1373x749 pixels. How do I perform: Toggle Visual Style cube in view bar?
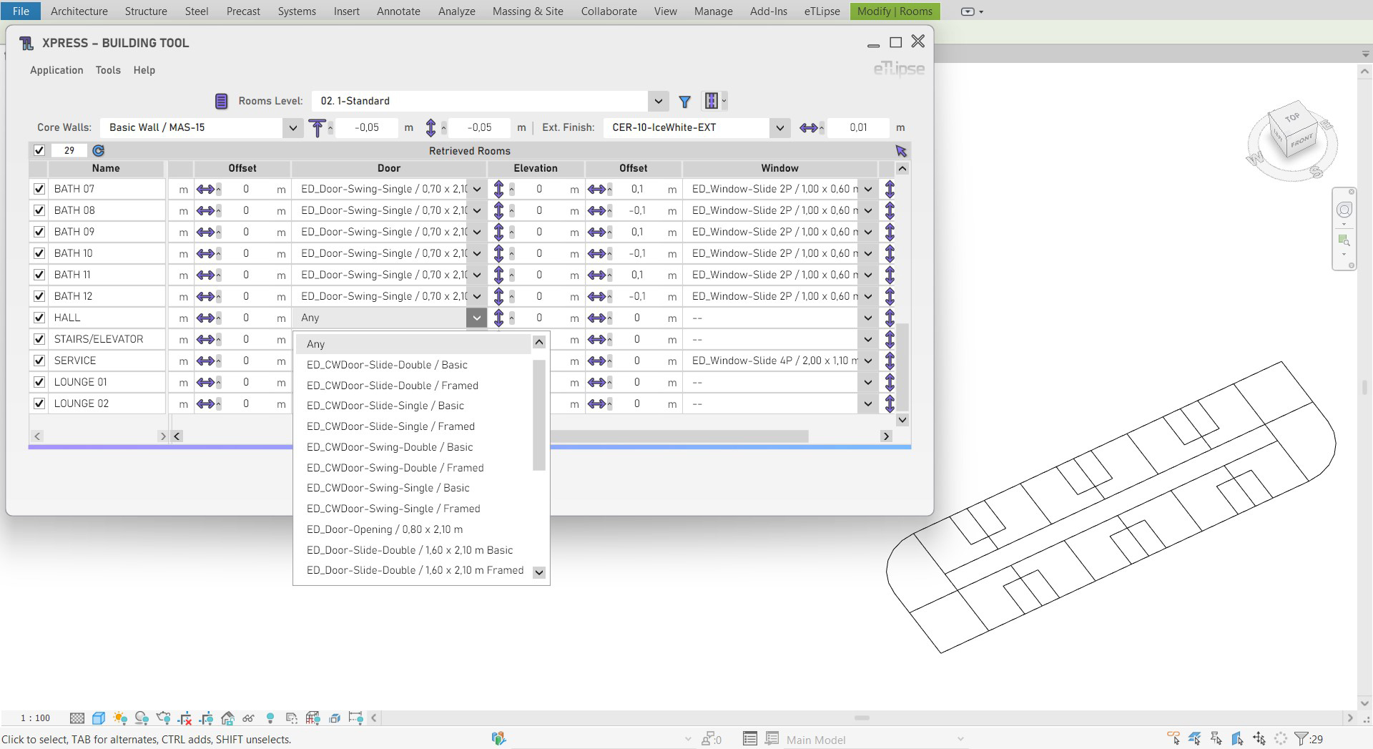(x=99, y=718)
